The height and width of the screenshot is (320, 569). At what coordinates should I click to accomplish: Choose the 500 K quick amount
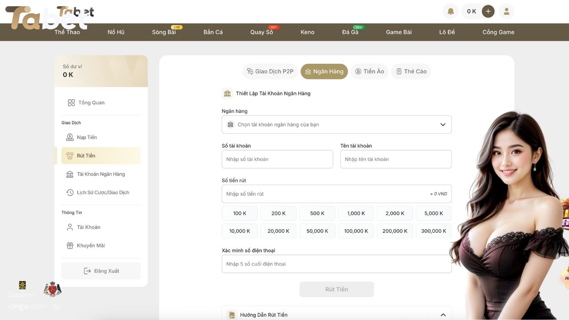pyautogui.click(x=317, y=213)
